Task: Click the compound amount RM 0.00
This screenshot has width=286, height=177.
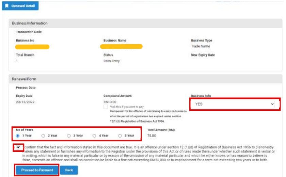Action: pyautogui.click(x=110, y=102)
